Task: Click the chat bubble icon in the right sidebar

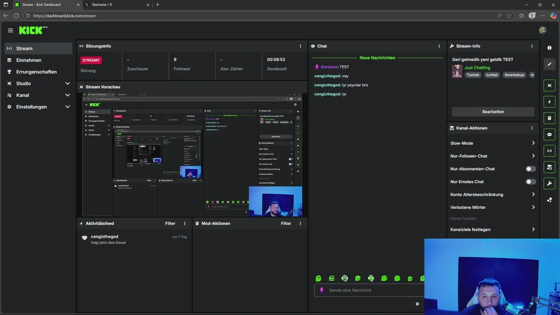Action: pos(549,134)
